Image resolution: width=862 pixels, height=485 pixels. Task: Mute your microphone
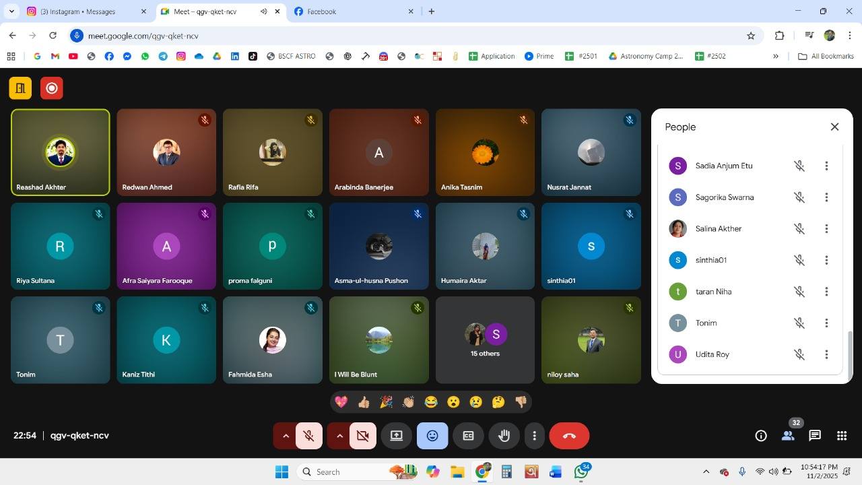tap(308, 436)
